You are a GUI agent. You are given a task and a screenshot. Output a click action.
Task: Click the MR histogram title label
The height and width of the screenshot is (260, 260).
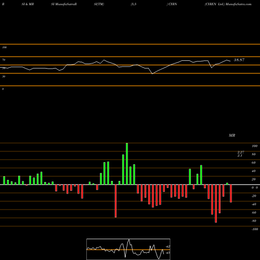coord(232,135)
